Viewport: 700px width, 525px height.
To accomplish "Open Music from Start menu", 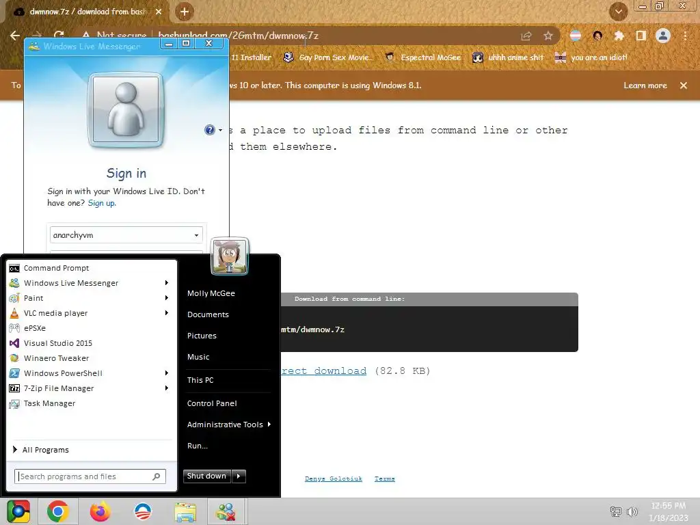I will click(x=198, y=357).
